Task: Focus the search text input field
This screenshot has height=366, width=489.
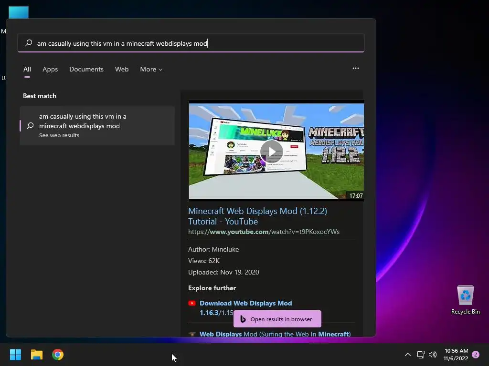Action: coord(191,43)
